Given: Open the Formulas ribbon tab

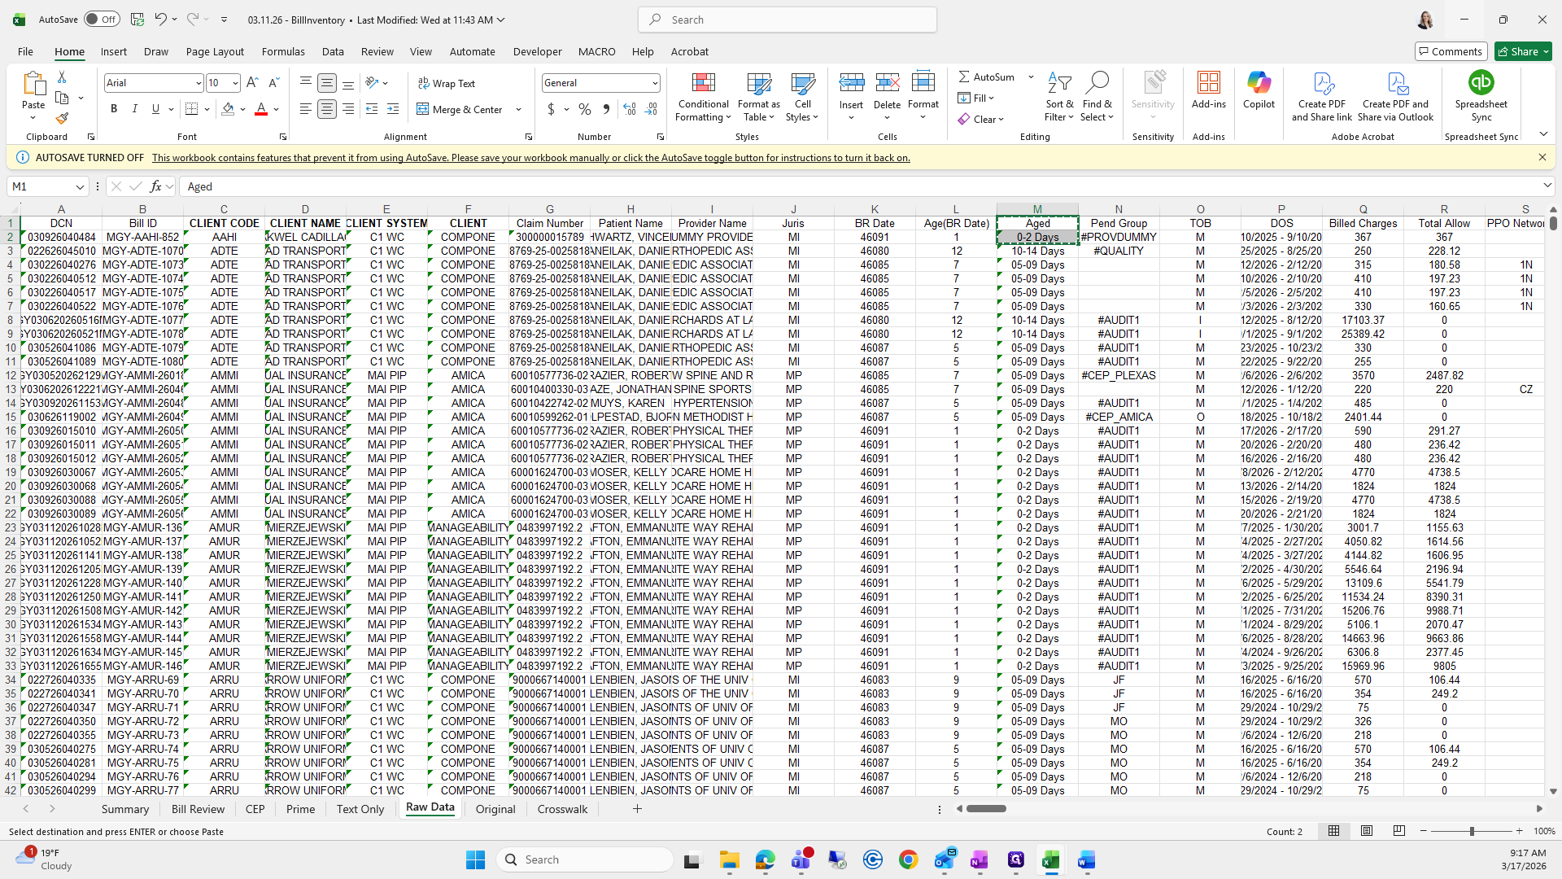Looking at the screenshot, I should pyautogui.click(x=283, y=51).
